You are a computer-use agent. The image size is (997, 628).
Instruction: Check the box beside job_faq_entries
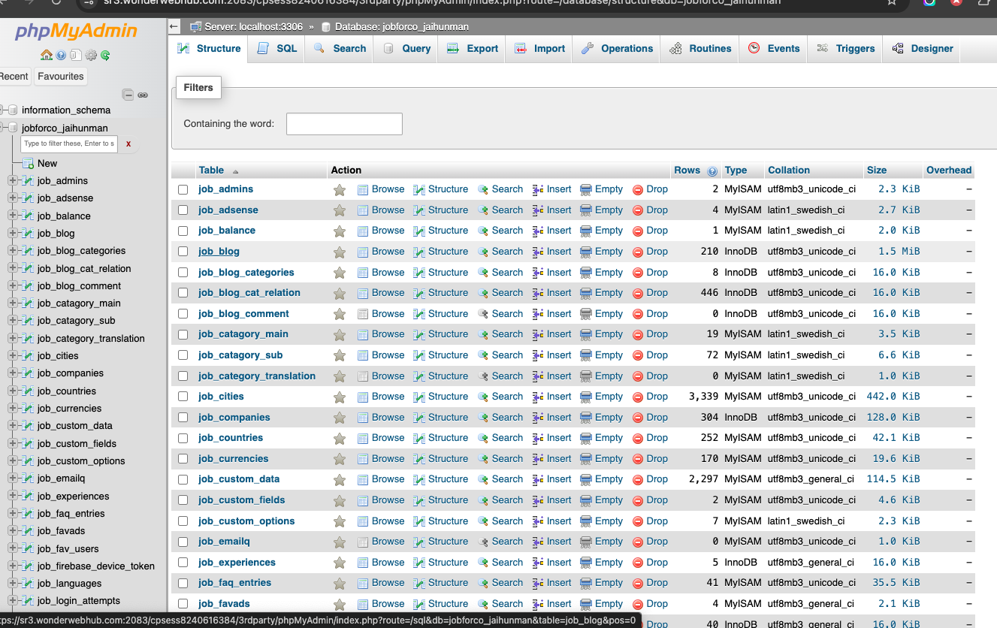coord(183,583)
